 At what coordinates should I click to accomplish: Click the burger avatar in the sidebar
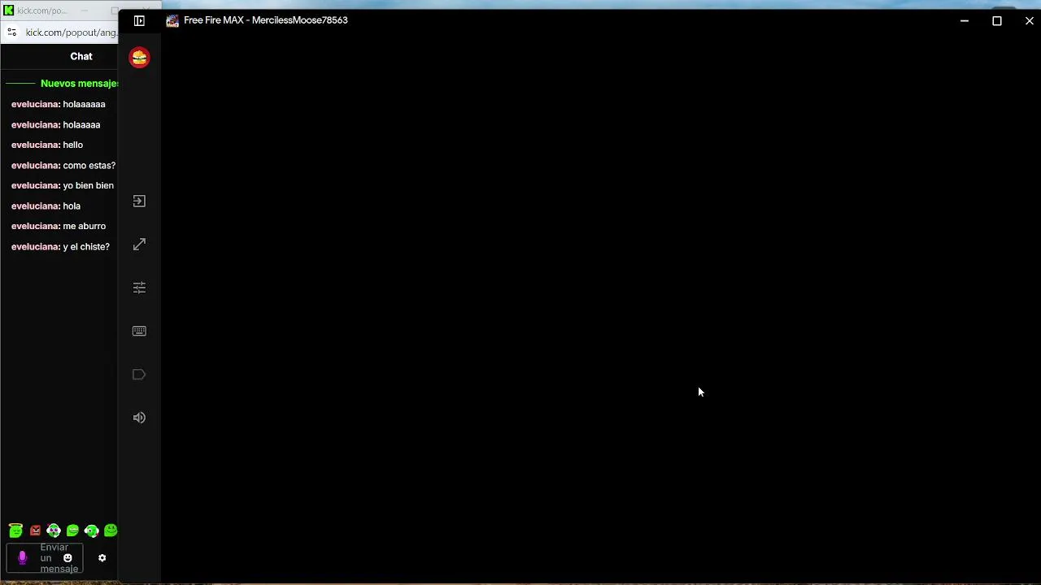139,57
